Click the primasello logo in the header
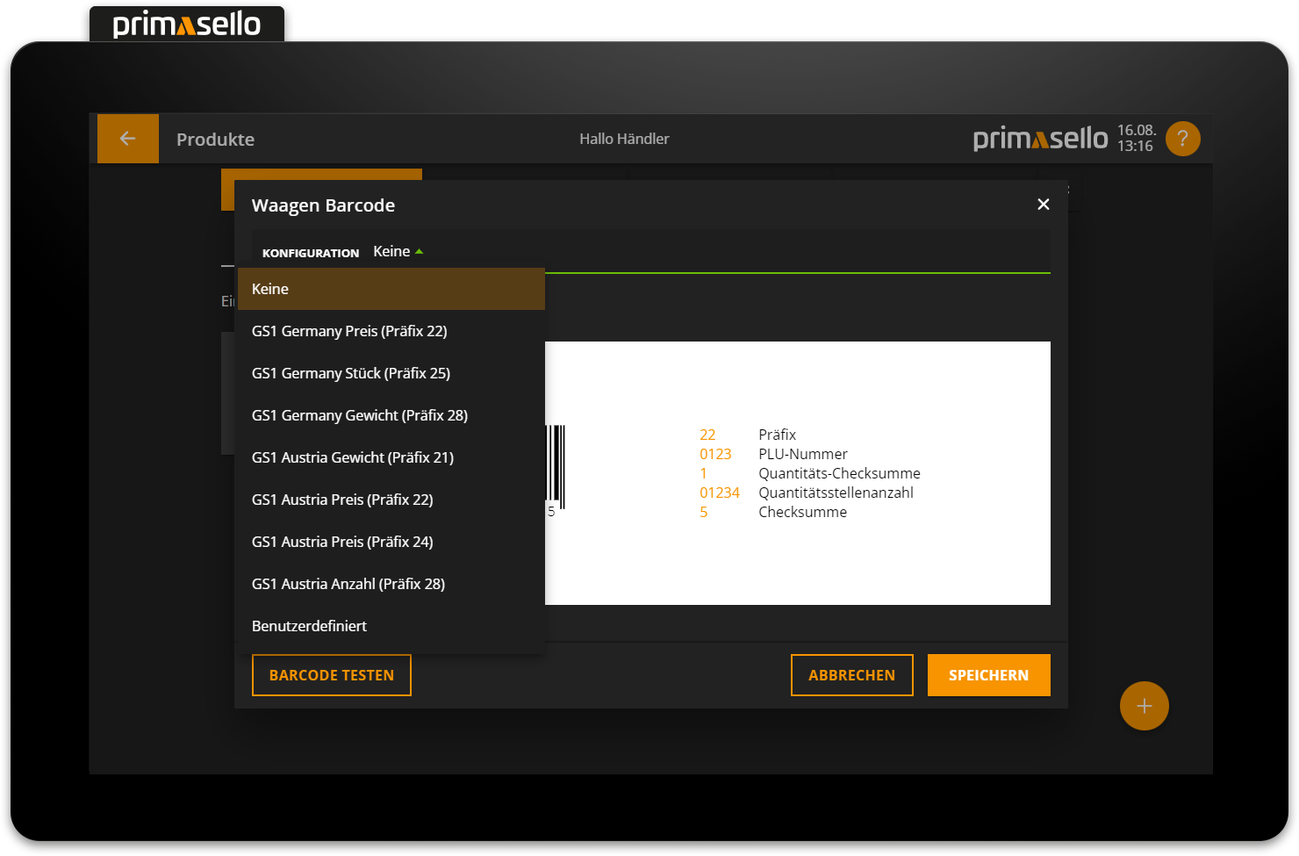Viewport: 1299px width, 856px height. (1040, 138)
